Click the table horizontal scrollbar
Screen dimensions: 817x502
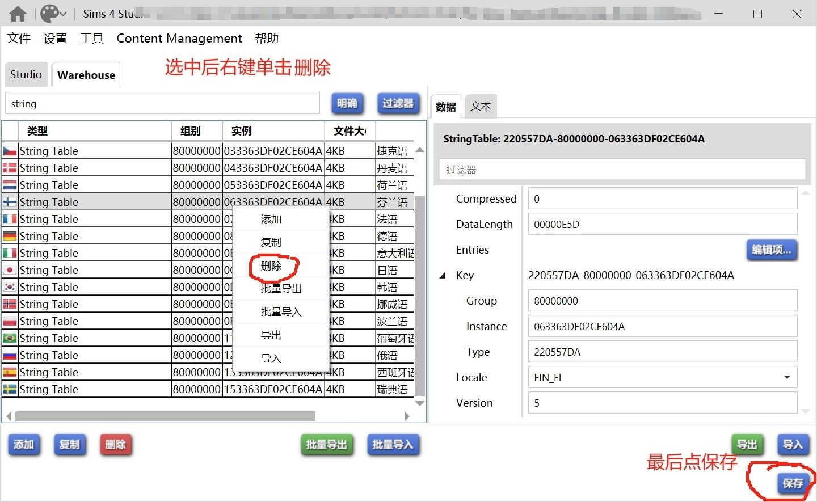tap(165, 416)
